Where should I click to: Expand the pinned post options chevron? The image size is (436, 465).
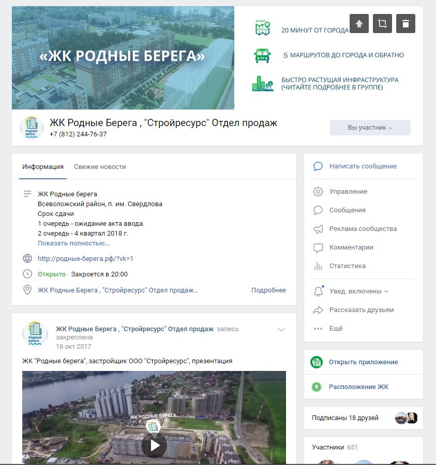(281, 330)
